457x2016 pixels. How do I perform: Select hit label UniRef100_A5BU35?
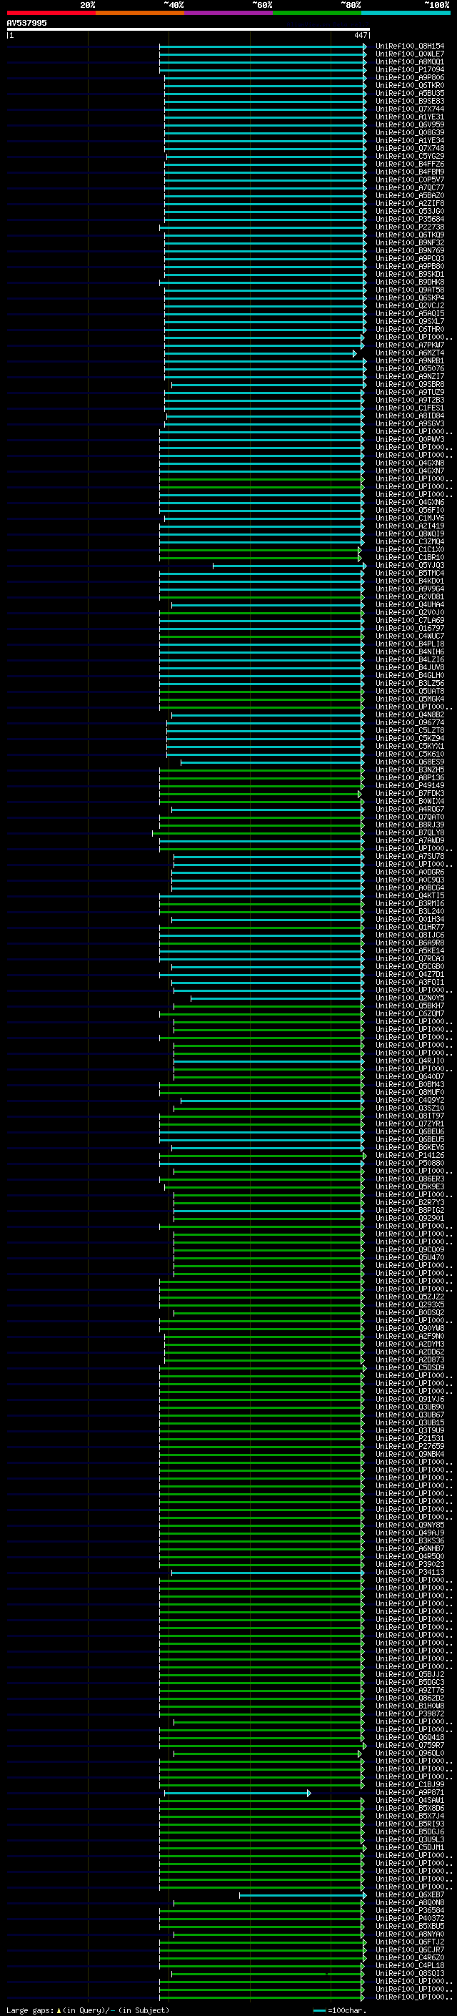[410, 93]
